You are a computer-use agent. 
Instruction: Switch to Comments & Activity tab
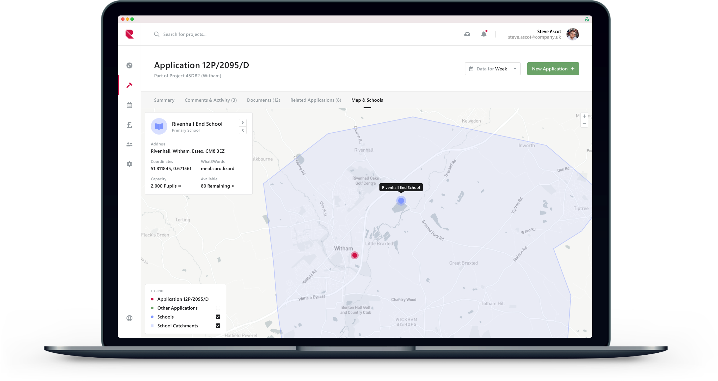pyautogui.click(x=210, y=100)
